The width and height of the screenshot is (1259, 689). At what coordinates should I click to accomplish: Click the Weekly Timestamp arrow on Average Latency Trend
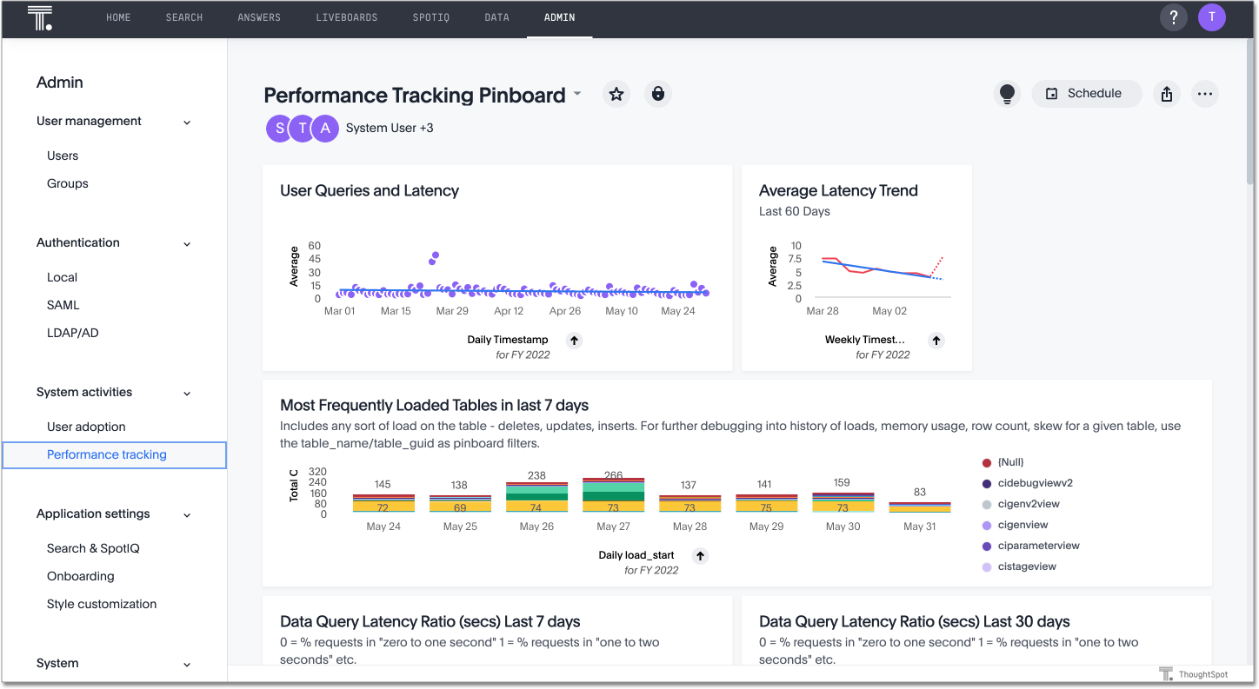pos(936,340)
